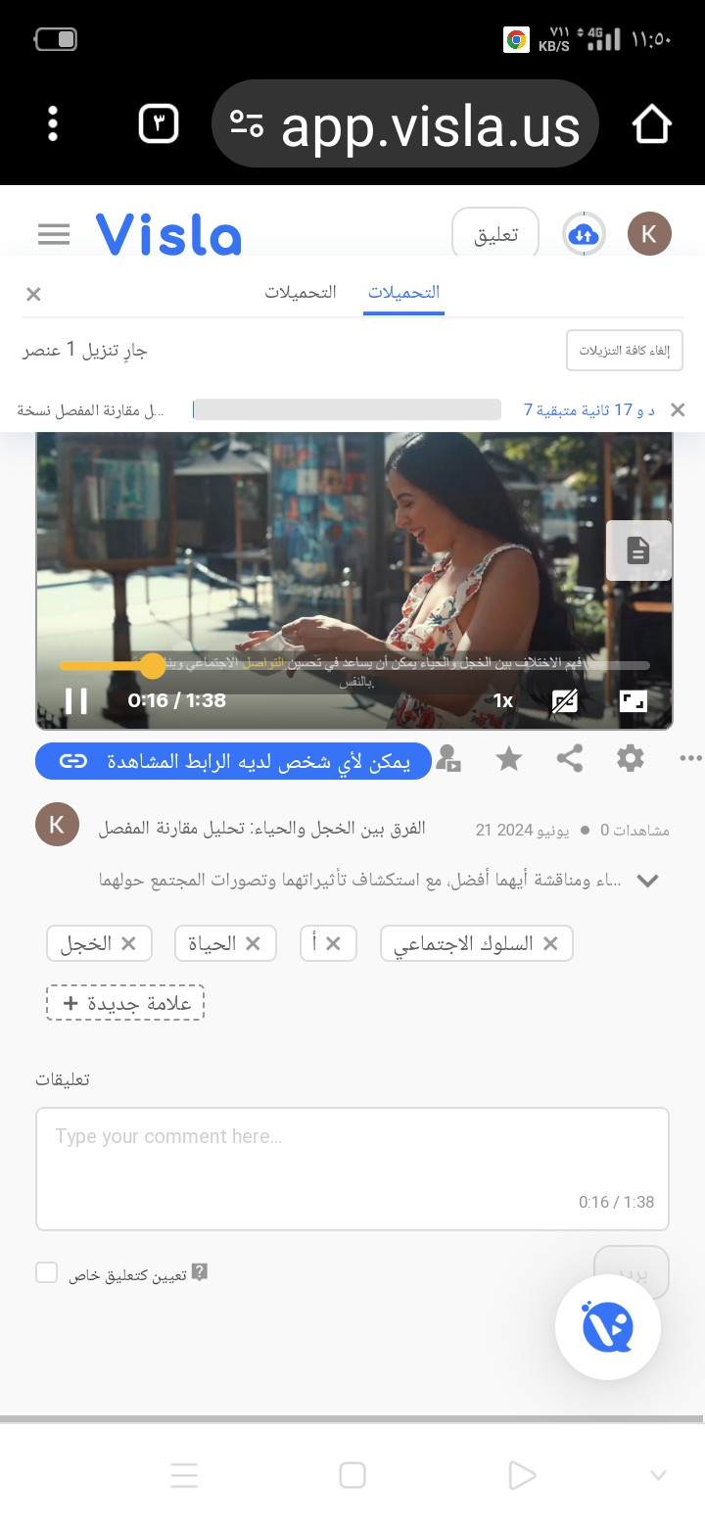This screenshot has width=705, height=1528.
Task: Enter fullscreen video mode
Action: [634, 700]
